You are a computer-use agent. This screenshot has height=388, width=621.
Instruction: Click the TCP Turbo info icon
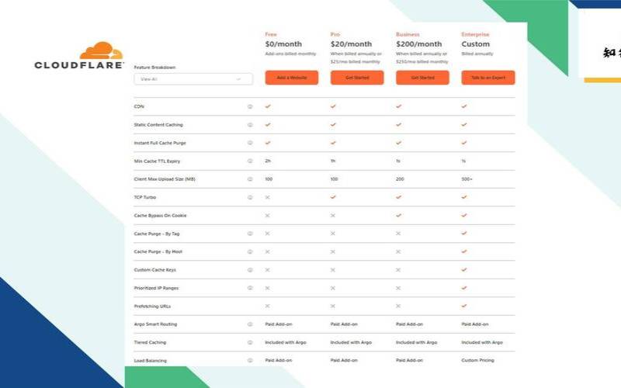pyautogui.click(x=250, y=197)
